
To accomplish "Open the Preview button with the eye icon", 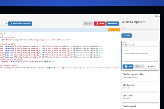I will (113, 24).
